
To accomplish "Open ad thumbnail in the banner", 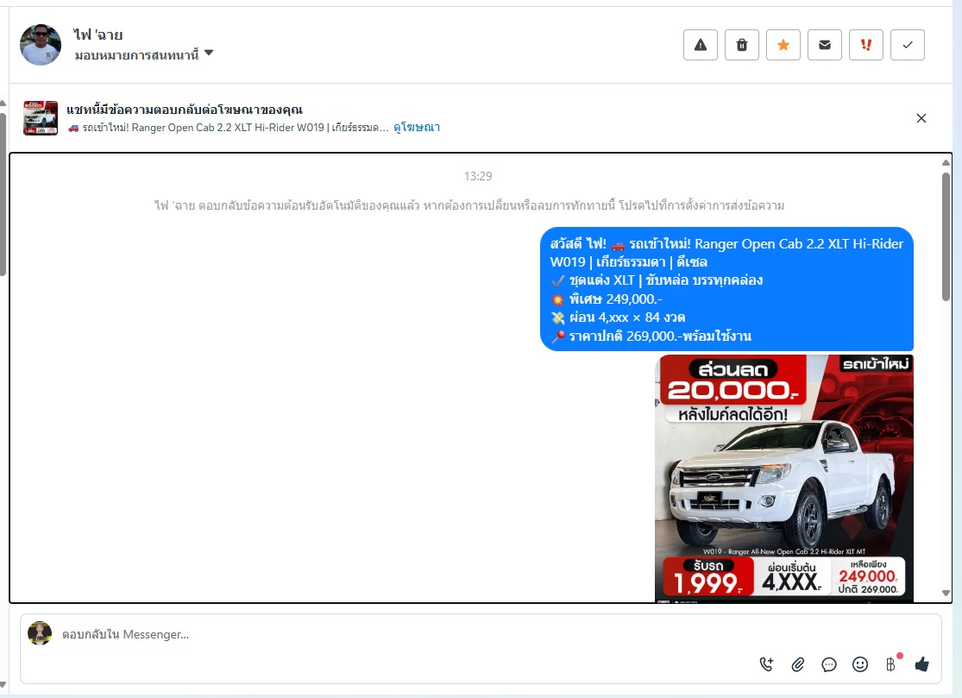I will (41, 117).
